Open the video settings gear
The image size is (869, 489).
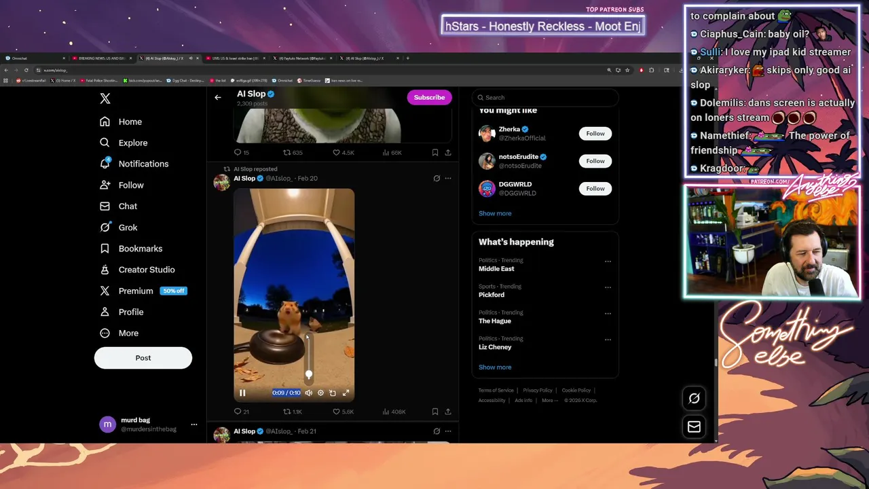(x=321, y=393)
